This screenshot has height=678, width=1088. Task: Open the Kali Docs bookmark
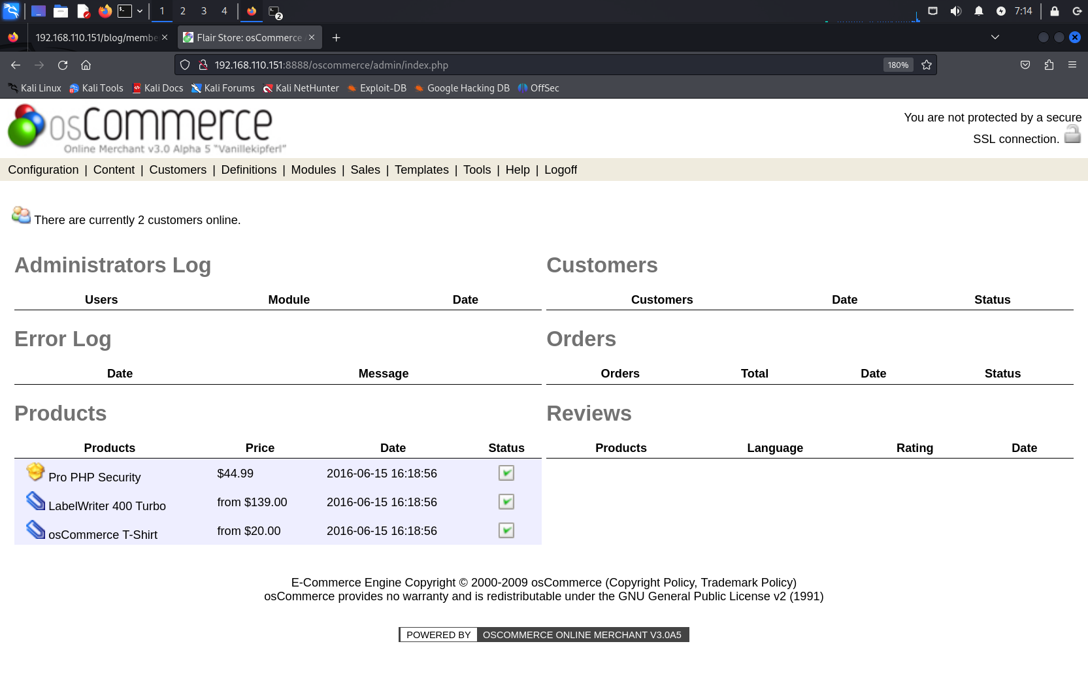click(157, 88)
